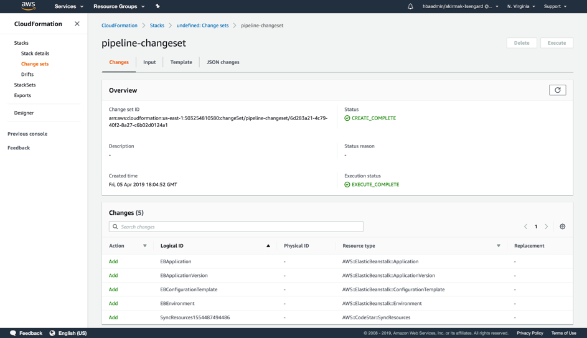Screen dimensions: 587x338
Task: Select the EBEnvironment logical ID cell
Action: tap(177, 304)
